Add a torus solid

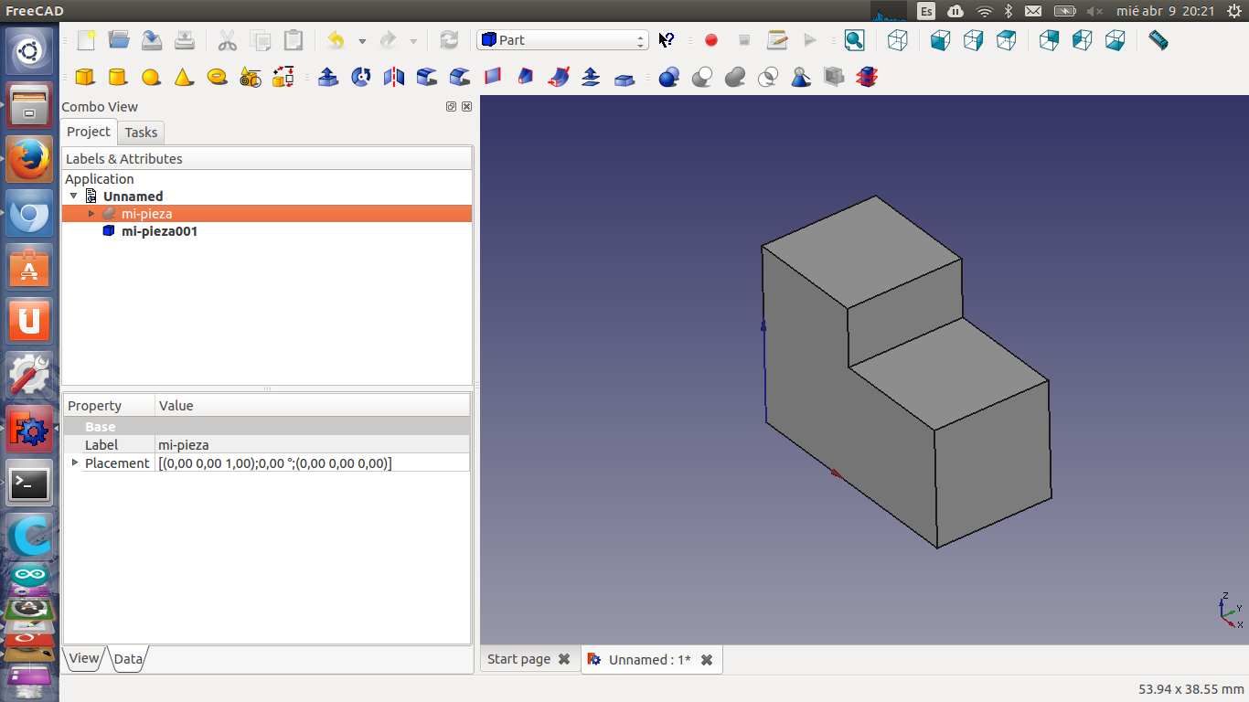coord(217,77)
